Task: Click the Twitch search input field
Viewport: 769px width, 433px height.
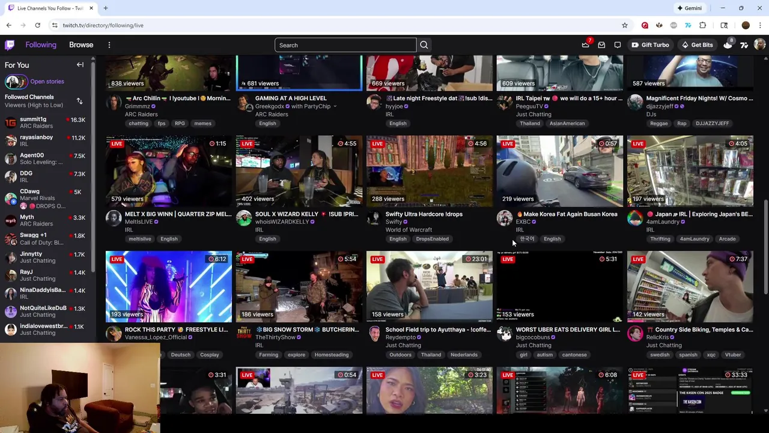Action: (x=345, y=45)
